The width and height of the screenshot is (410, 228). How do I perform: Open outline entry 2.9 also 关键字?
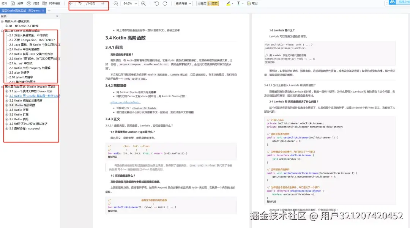coord(19,72)
